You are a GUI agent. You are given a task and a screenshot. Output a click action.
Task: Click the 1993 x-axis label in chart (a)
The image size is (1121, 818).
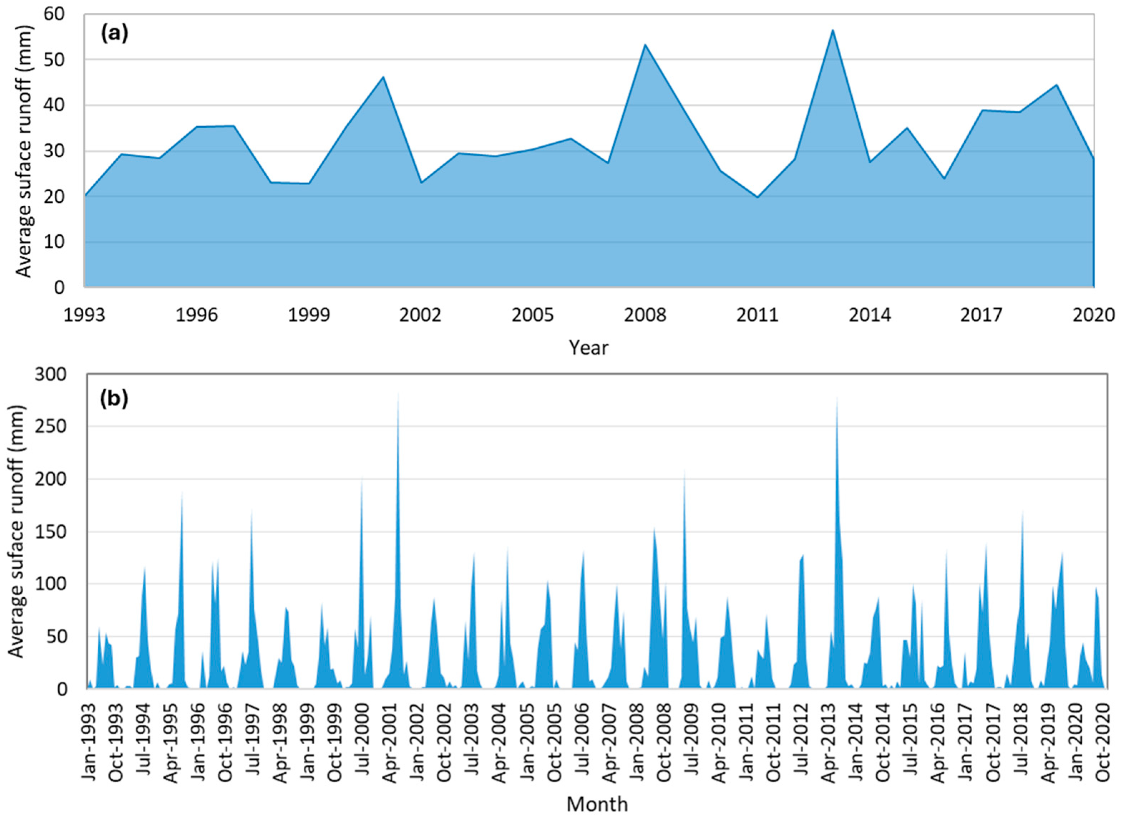(85, 315)
